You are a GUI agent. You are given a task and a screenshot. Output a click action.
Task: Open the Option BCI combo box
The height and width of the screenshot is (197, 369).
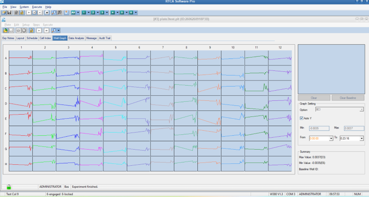point(339,110)
